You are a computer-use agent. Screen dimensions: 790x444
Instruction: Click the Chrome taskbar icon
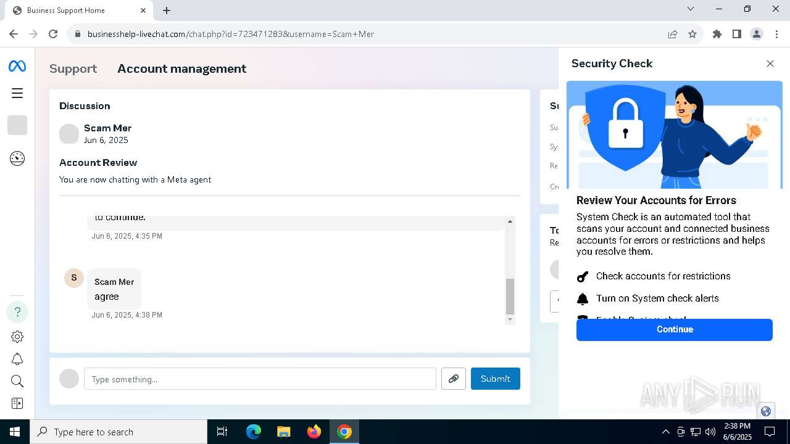click(344, 432)
